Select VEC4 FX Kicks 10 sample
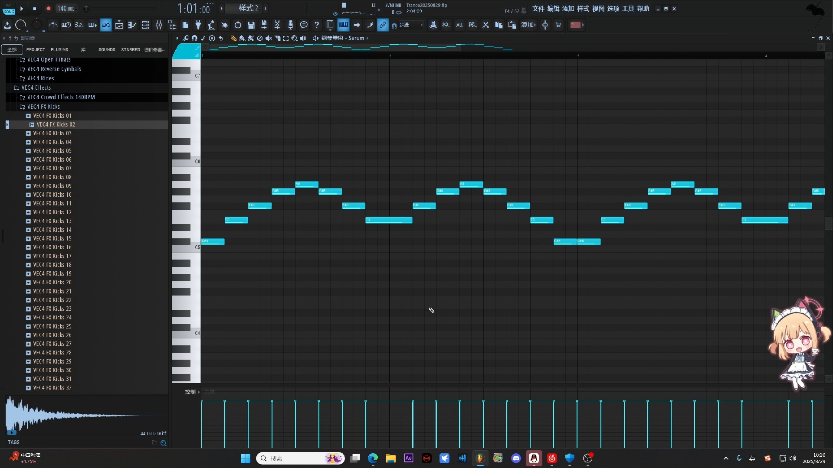Screen dimensions: 833x468 tap(52, 195)
